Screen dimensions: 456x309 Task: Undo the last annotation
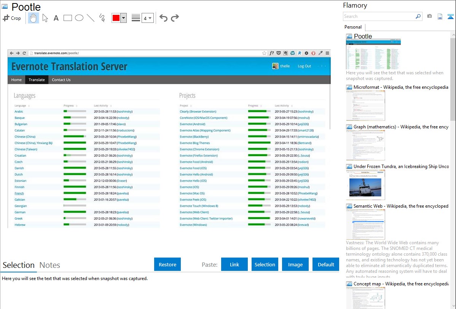coord(163,18)
